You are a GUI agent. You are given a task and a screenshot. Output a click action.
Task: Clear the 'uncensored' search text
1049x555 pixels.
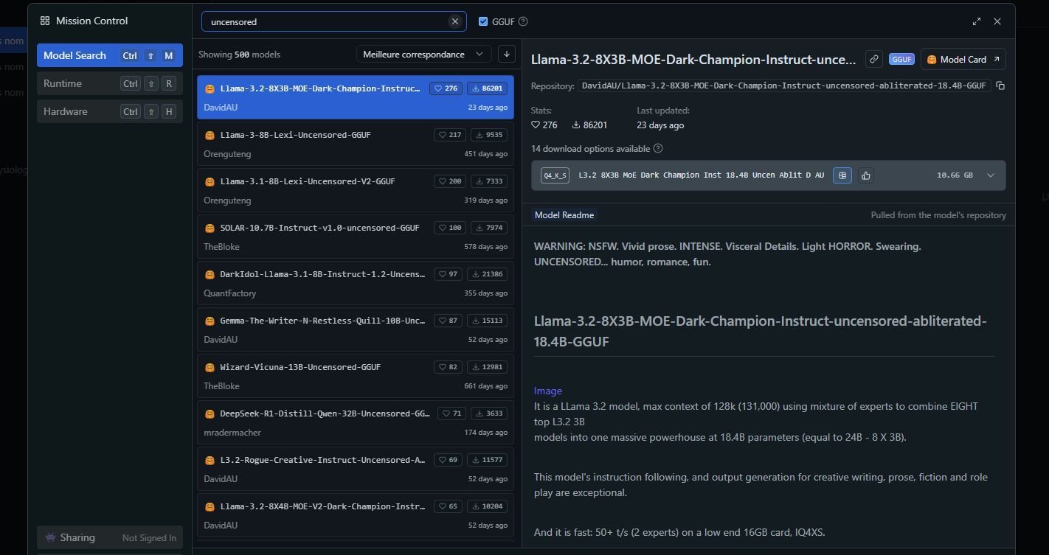click(x=455, y=21)
